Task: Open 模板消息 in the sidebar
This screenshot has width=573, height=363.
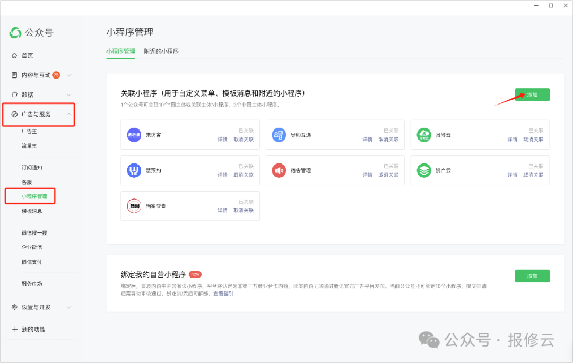Action: tap(32, 211)
